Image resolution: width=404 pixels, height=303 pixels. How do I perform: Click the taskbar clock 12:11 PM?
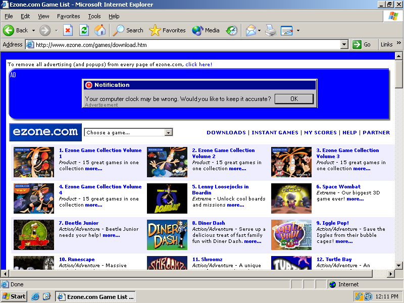pyautogui.click(x=387, y=296)
